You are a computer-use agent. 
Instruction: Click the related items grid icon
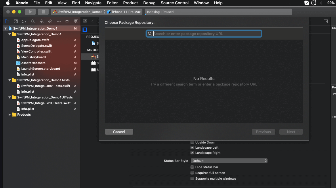(85, 22)
